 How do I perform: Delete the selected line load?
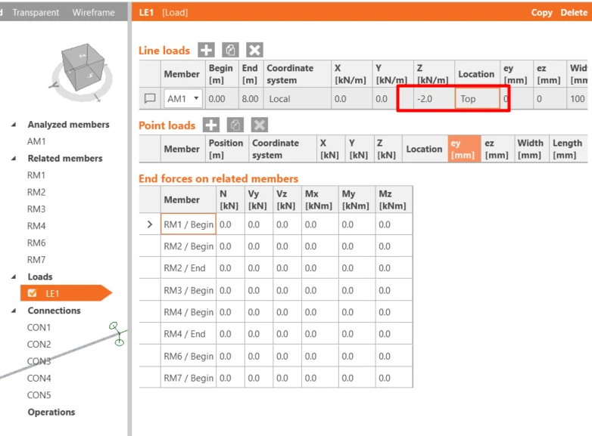(255, 50)
